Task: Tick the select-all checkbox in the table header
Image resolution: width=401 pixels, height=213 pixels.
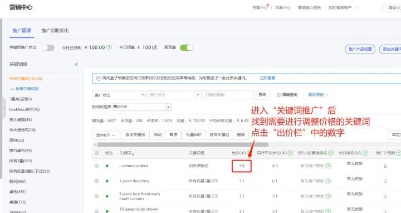Action: click(x=96, y=153)
